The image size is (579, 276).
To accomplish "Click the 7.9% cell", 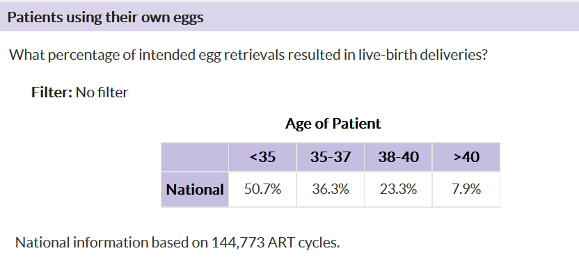I will (x=466, y=190).
